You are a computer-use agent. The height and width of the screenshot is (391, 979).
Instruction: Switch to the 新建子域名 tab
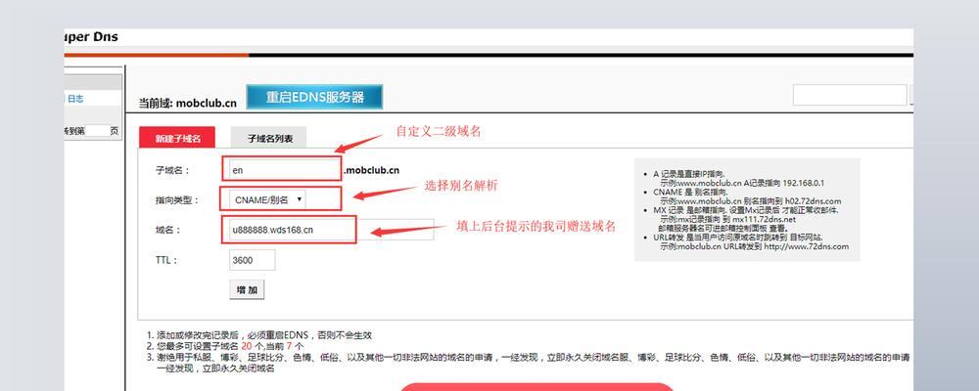(177, 139)
